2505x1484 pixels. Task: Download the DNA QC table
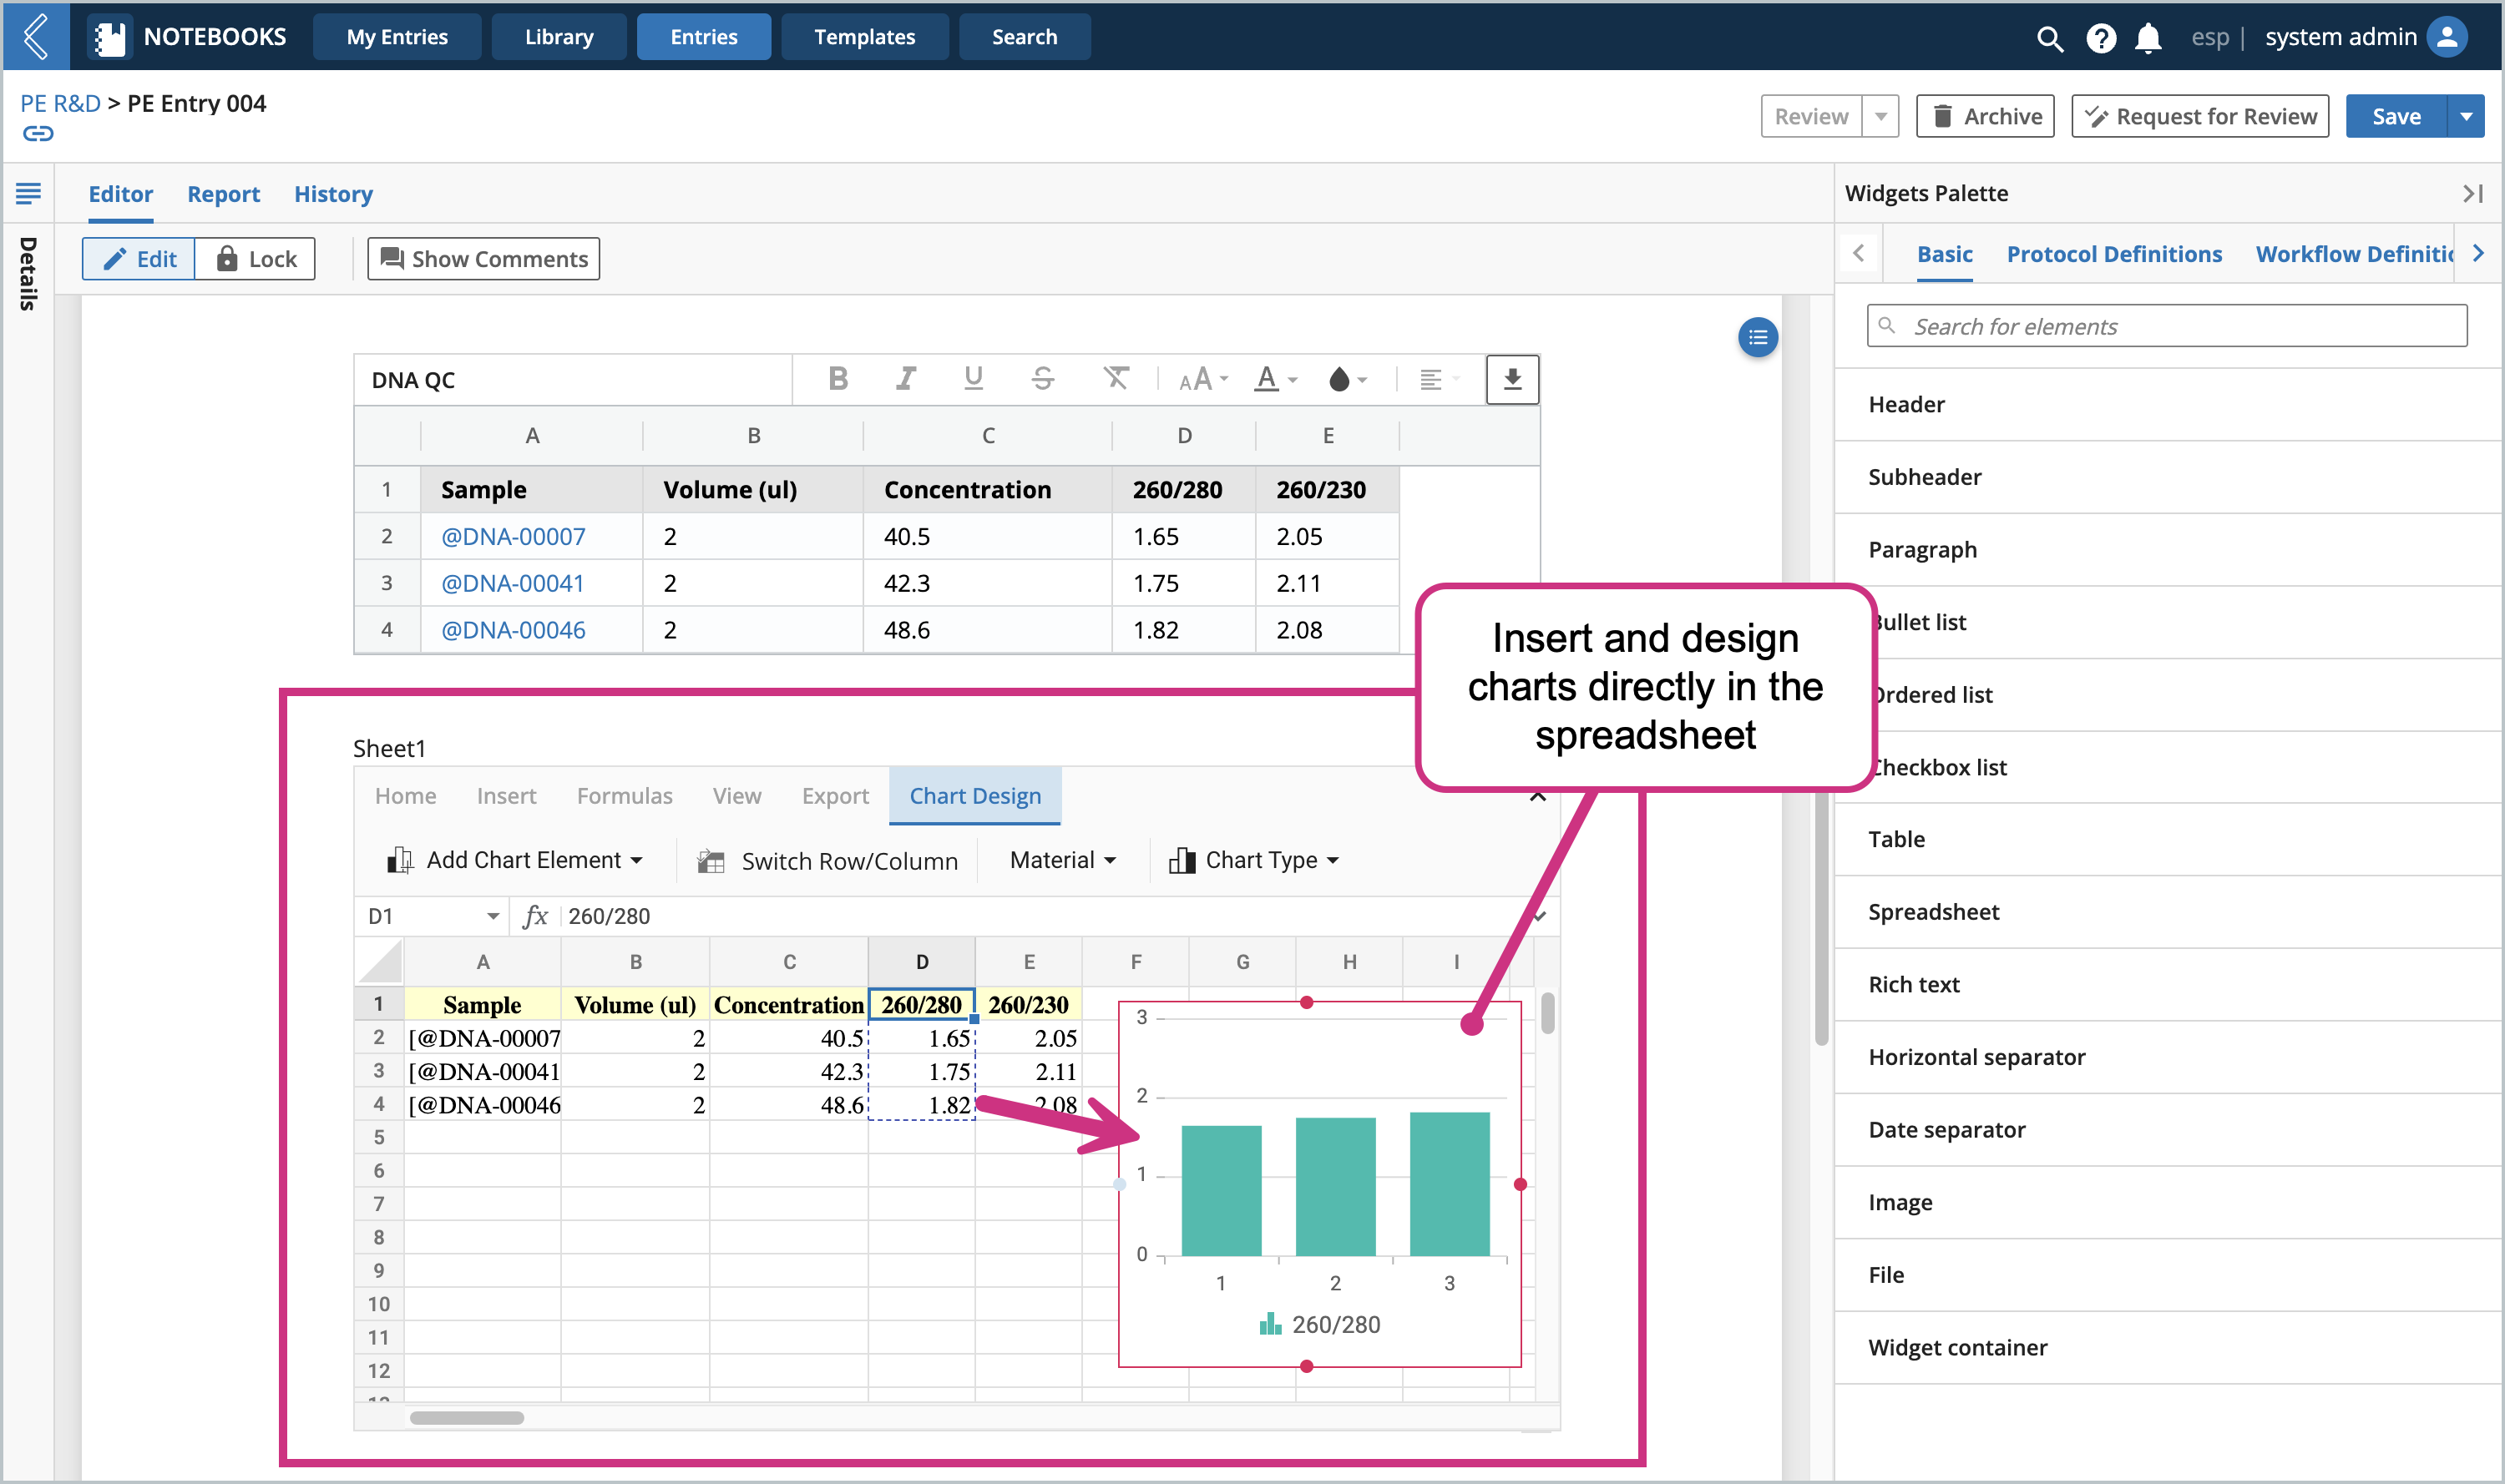1511,379
